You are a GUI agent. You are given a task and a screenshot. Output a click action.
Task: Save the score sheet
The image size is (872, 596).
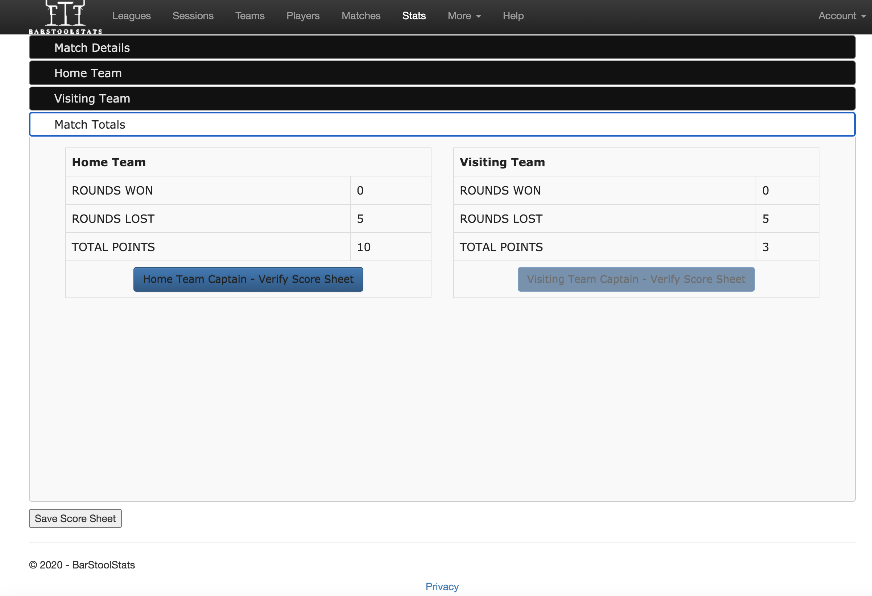pyautogui.click(x=75, y=518)
